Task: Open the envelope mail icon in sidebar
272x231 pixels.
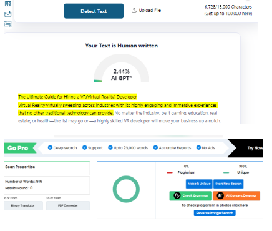Action: pyautogui.click(x=8, y=14)
